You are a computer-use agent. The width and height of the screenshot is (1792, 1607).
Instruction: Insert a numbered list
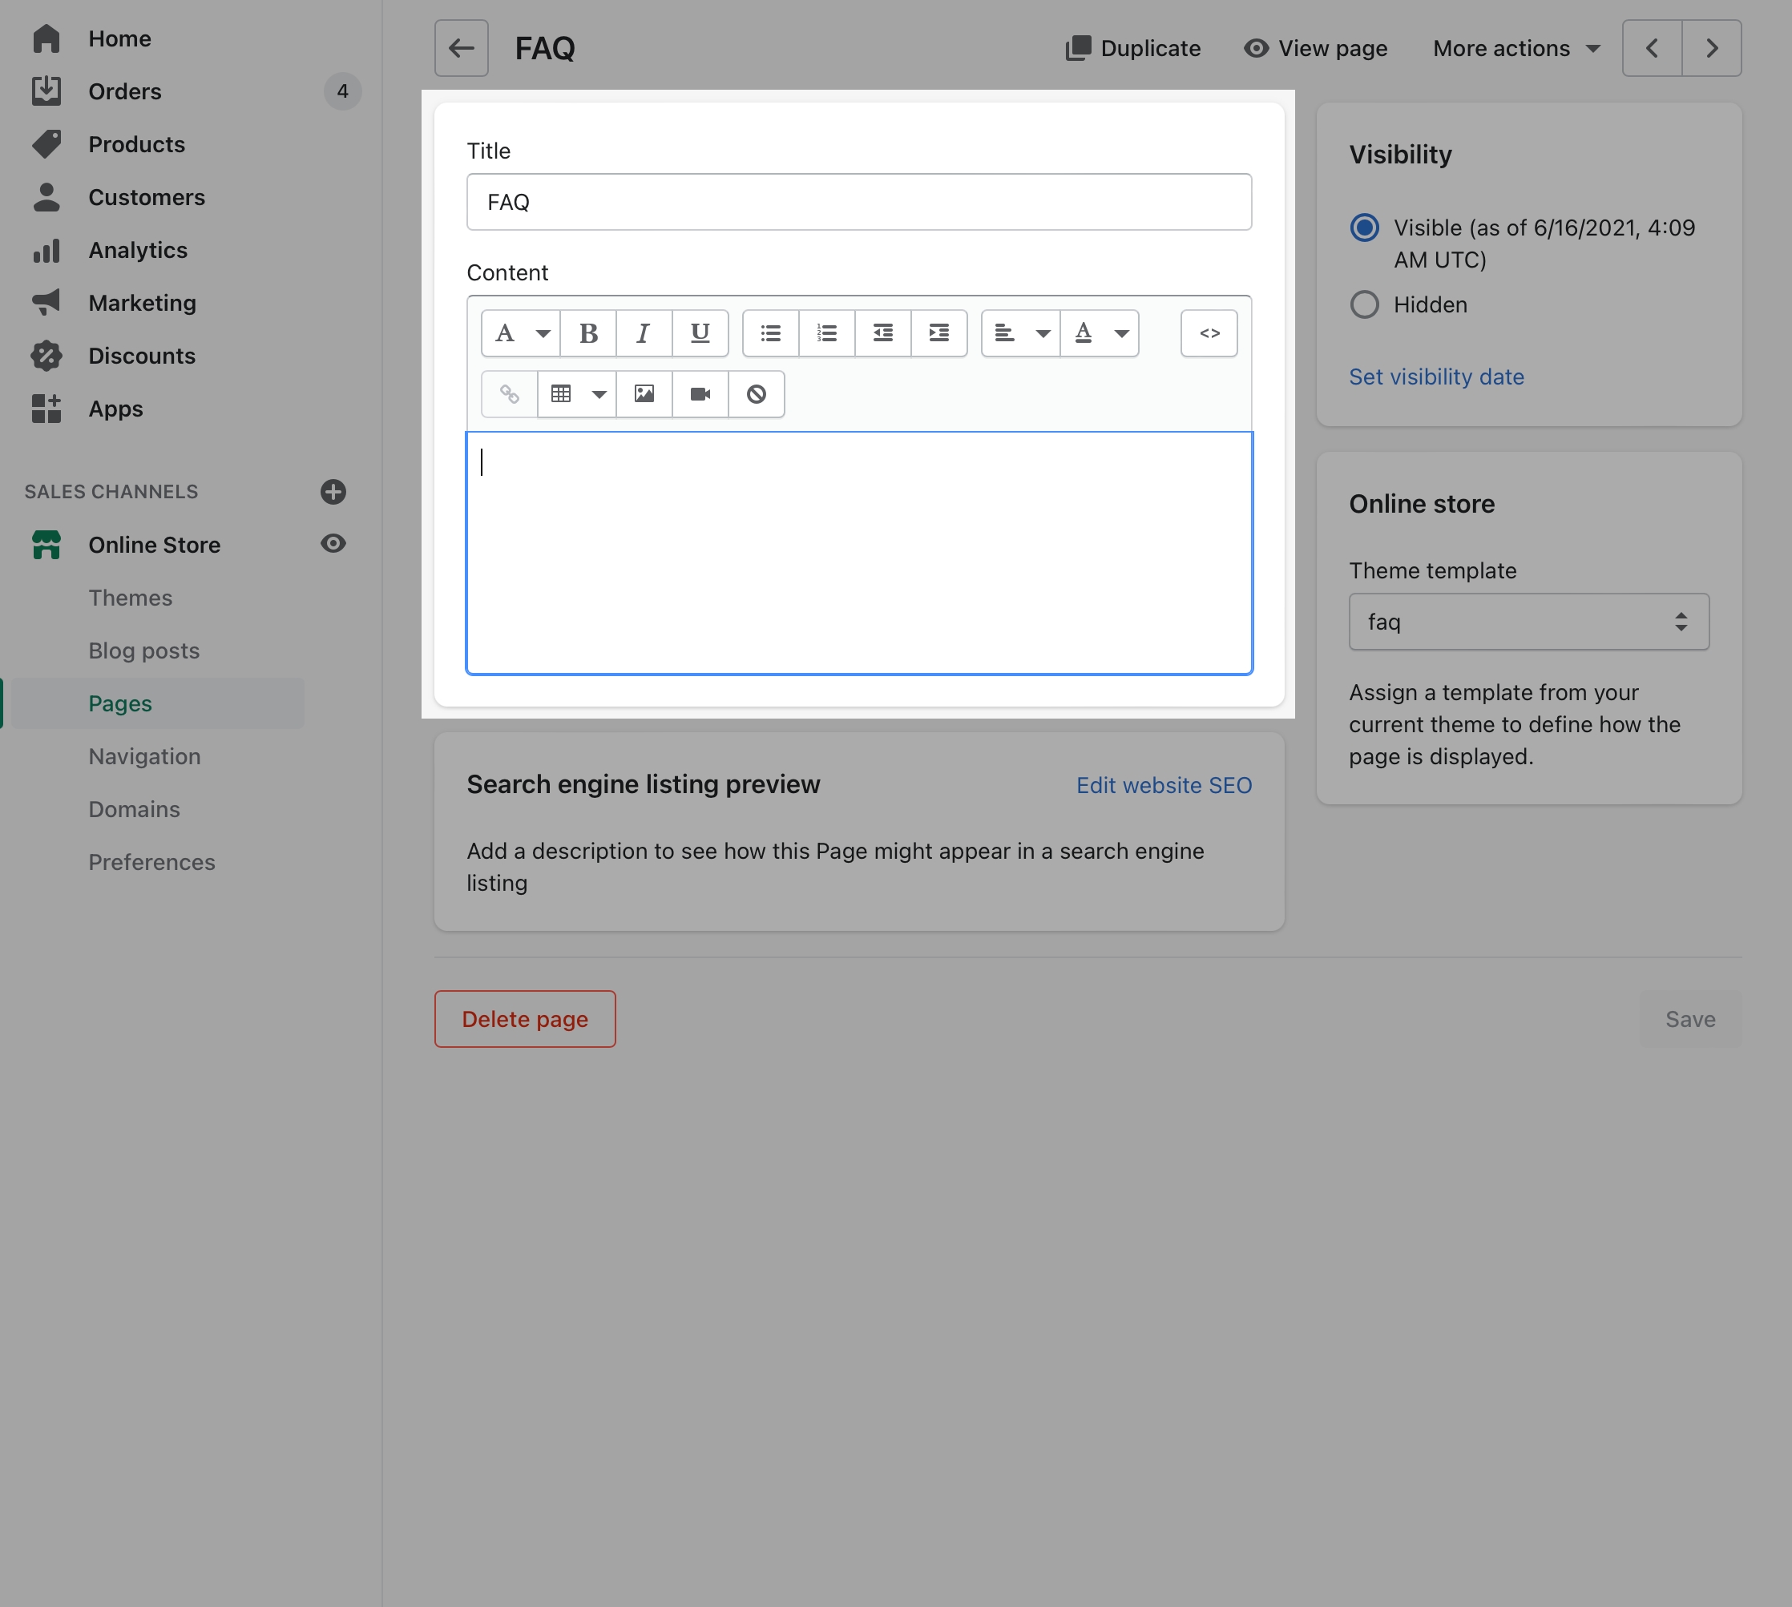click(826, 334)
